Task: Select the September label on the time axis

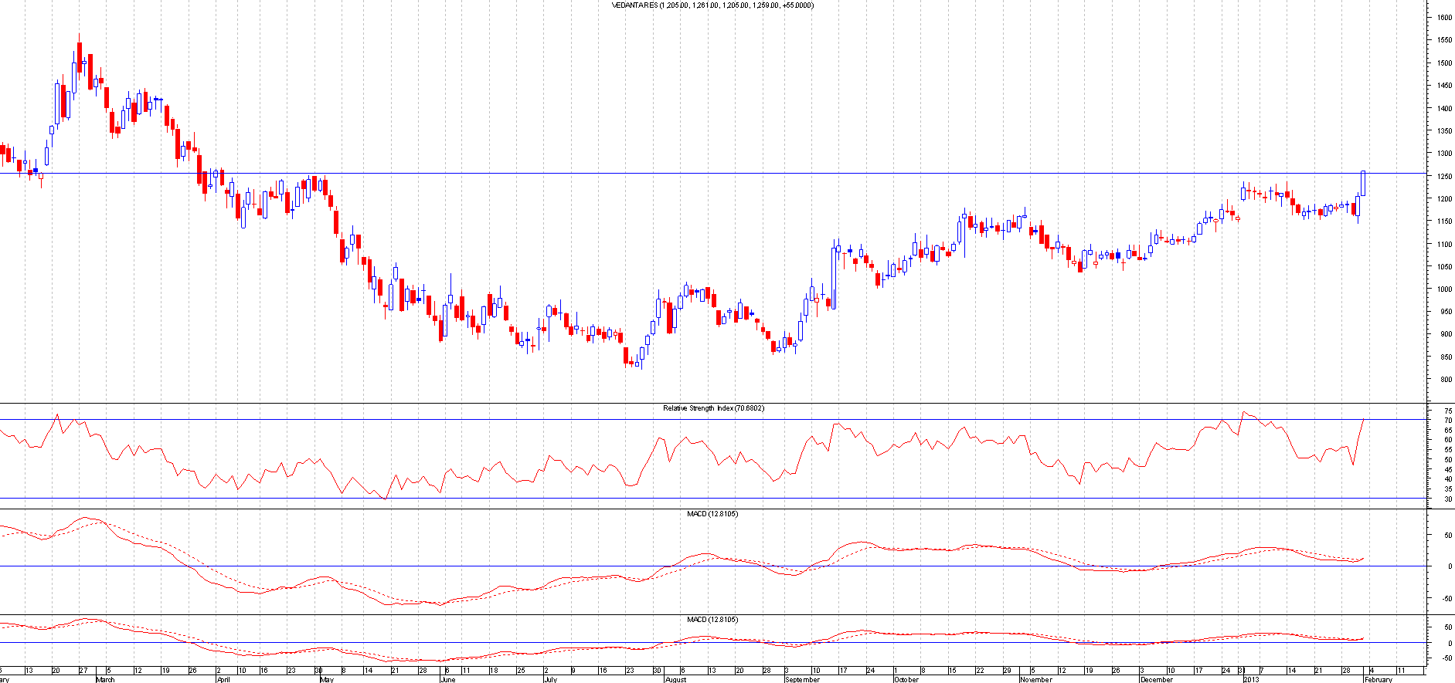Action: tap(802, 679)
